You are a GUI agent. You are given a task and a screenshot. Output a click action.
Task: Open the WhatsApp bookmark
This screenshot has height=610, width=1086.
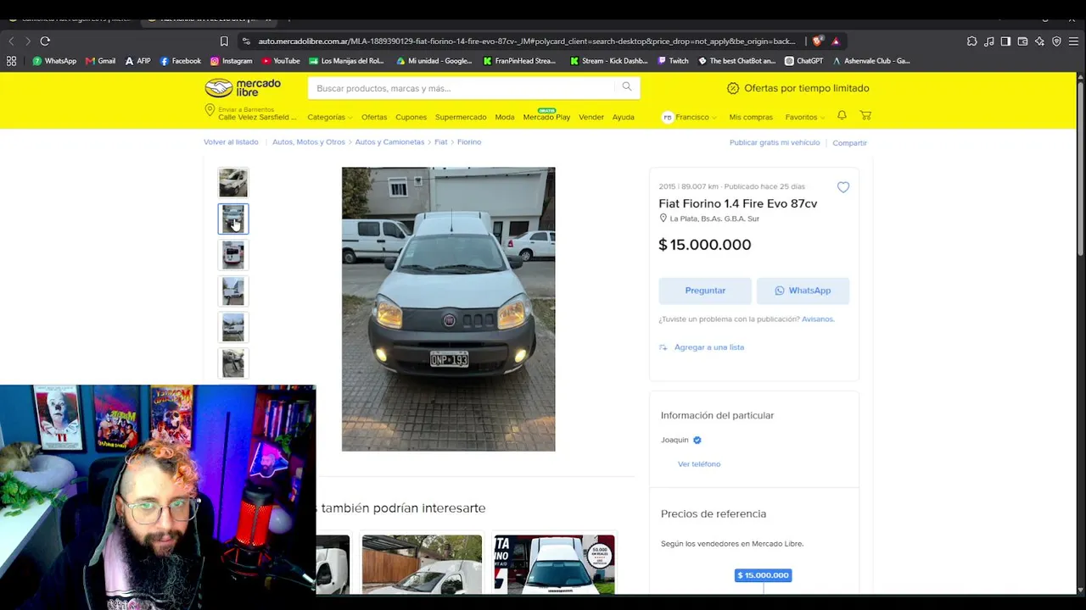[x=54, y=61]
